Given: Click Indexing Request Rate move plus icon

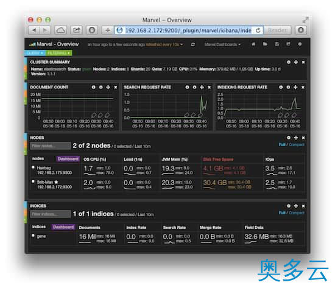Looking at the screenshot, I should click(295, 87).
